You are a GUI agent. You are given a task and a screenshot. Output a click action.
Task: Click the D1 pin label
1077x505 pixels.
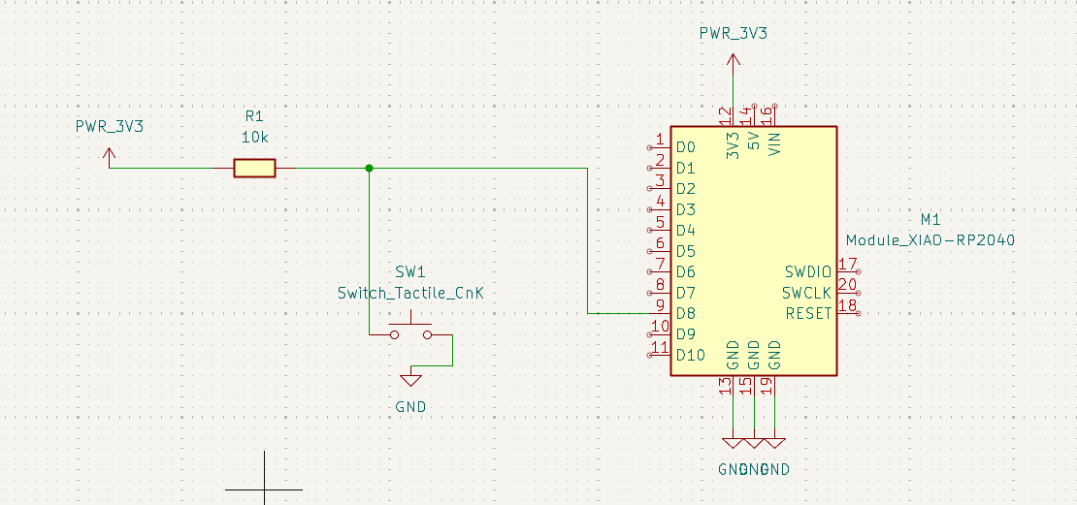click(685, 168)
